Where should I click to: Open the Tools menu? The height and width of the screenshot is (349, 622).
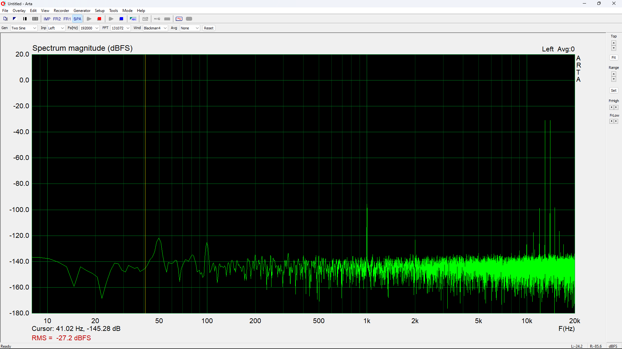113,11
